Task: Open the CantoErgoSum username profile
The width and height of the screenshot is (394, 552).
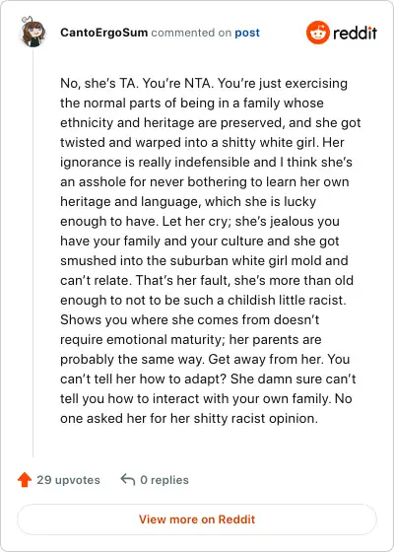Action: click(x=103, y=33)
